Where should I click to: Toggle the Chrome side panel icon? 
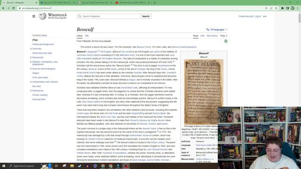coord(287,8)
